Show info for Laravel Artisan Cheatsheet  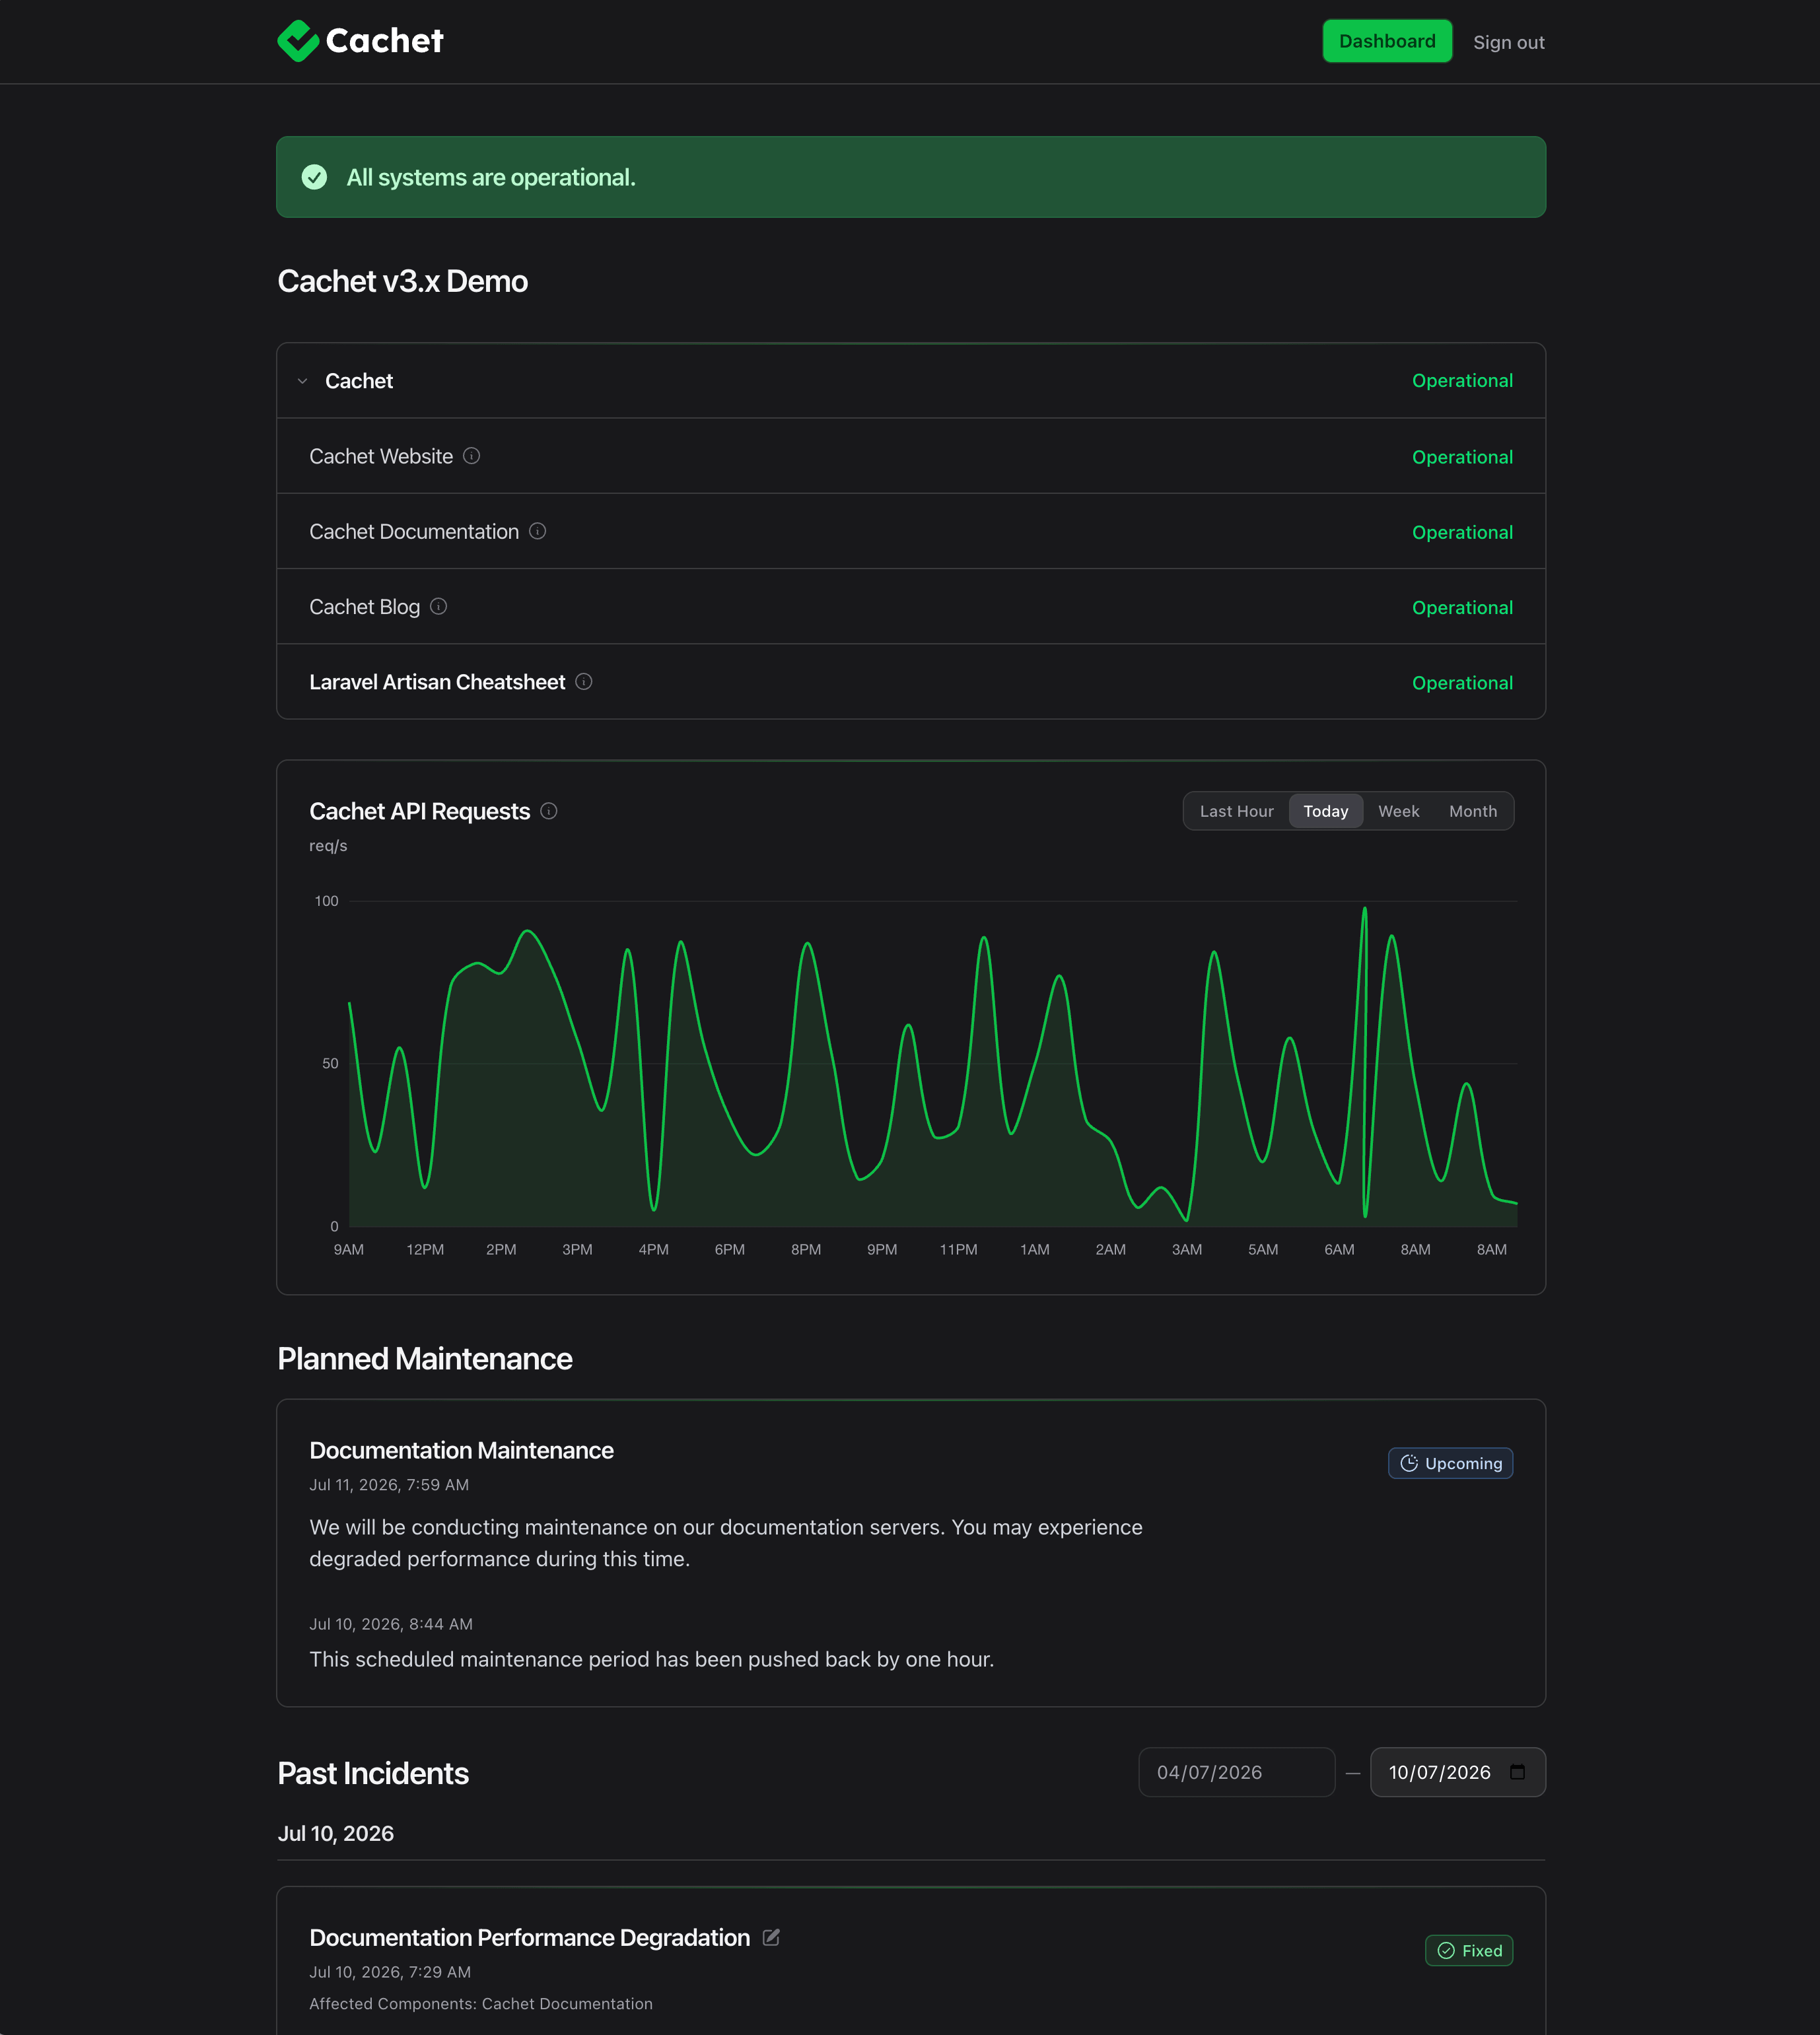click(x=584, y=681)
